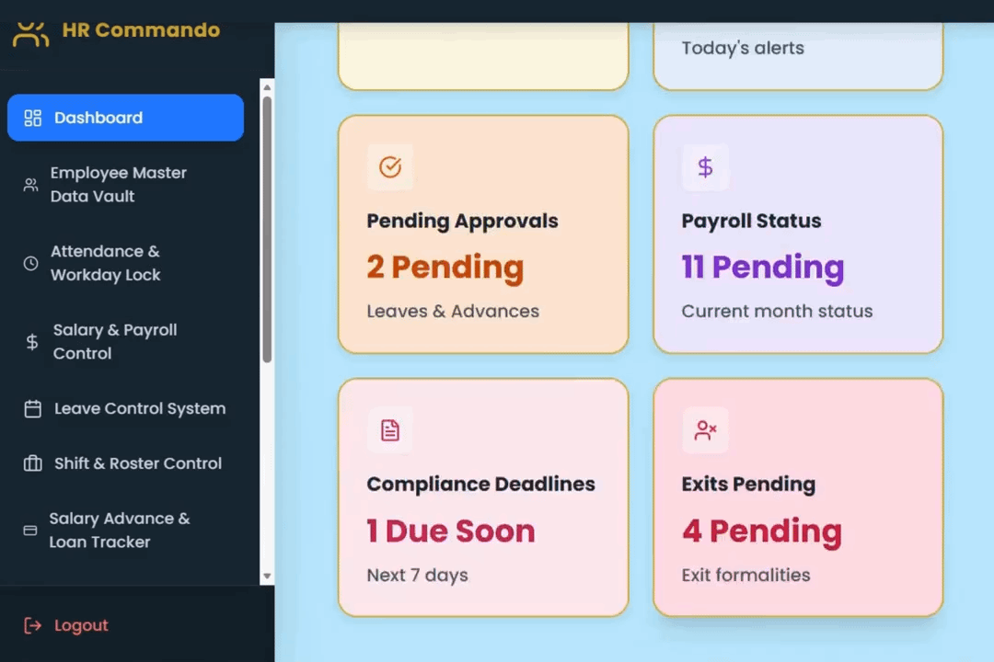Open Employee Master Data Vault menu
The width and height of the screenshot is (994, 662).
point(118,185)
